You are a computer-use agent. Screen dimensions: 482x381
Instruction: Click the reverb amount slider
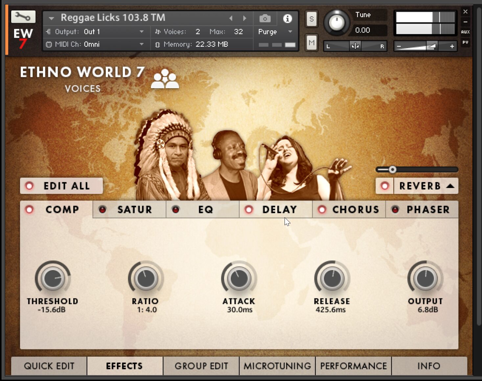(417, 170)
